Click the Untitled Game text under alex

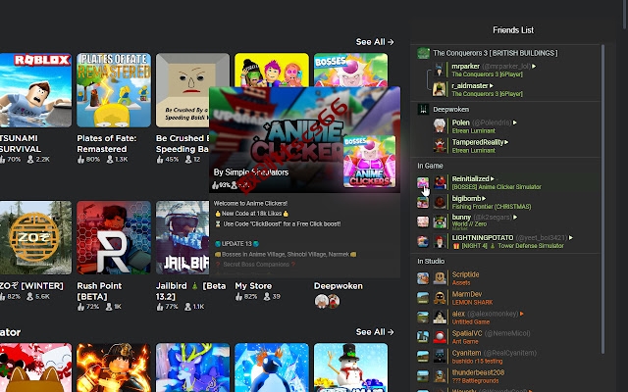[x=471, y=322]
